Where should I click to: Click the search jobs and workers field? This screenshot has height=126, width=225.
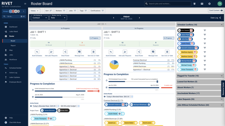pos(168,4)
